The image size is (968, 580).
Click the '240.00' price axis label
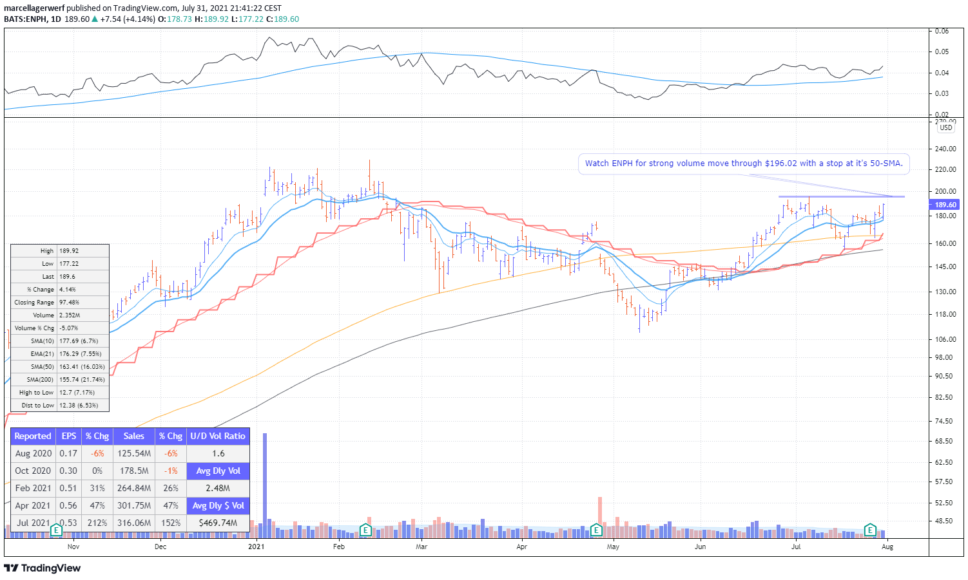click(x=945, y=149)
